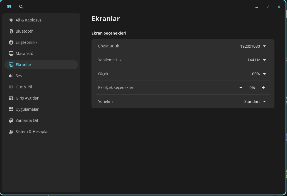The height and width of the screenshot is (196, 287).
Task: Maximize the settings window
Action: click(x=268, y=7)
